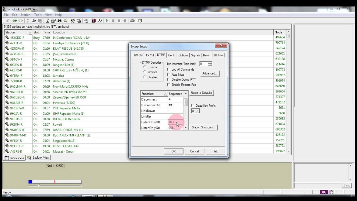The width and height of the screenshot is (357, 201).
Task: Click the Paste toolbar icon
Action: coord(40,21)
